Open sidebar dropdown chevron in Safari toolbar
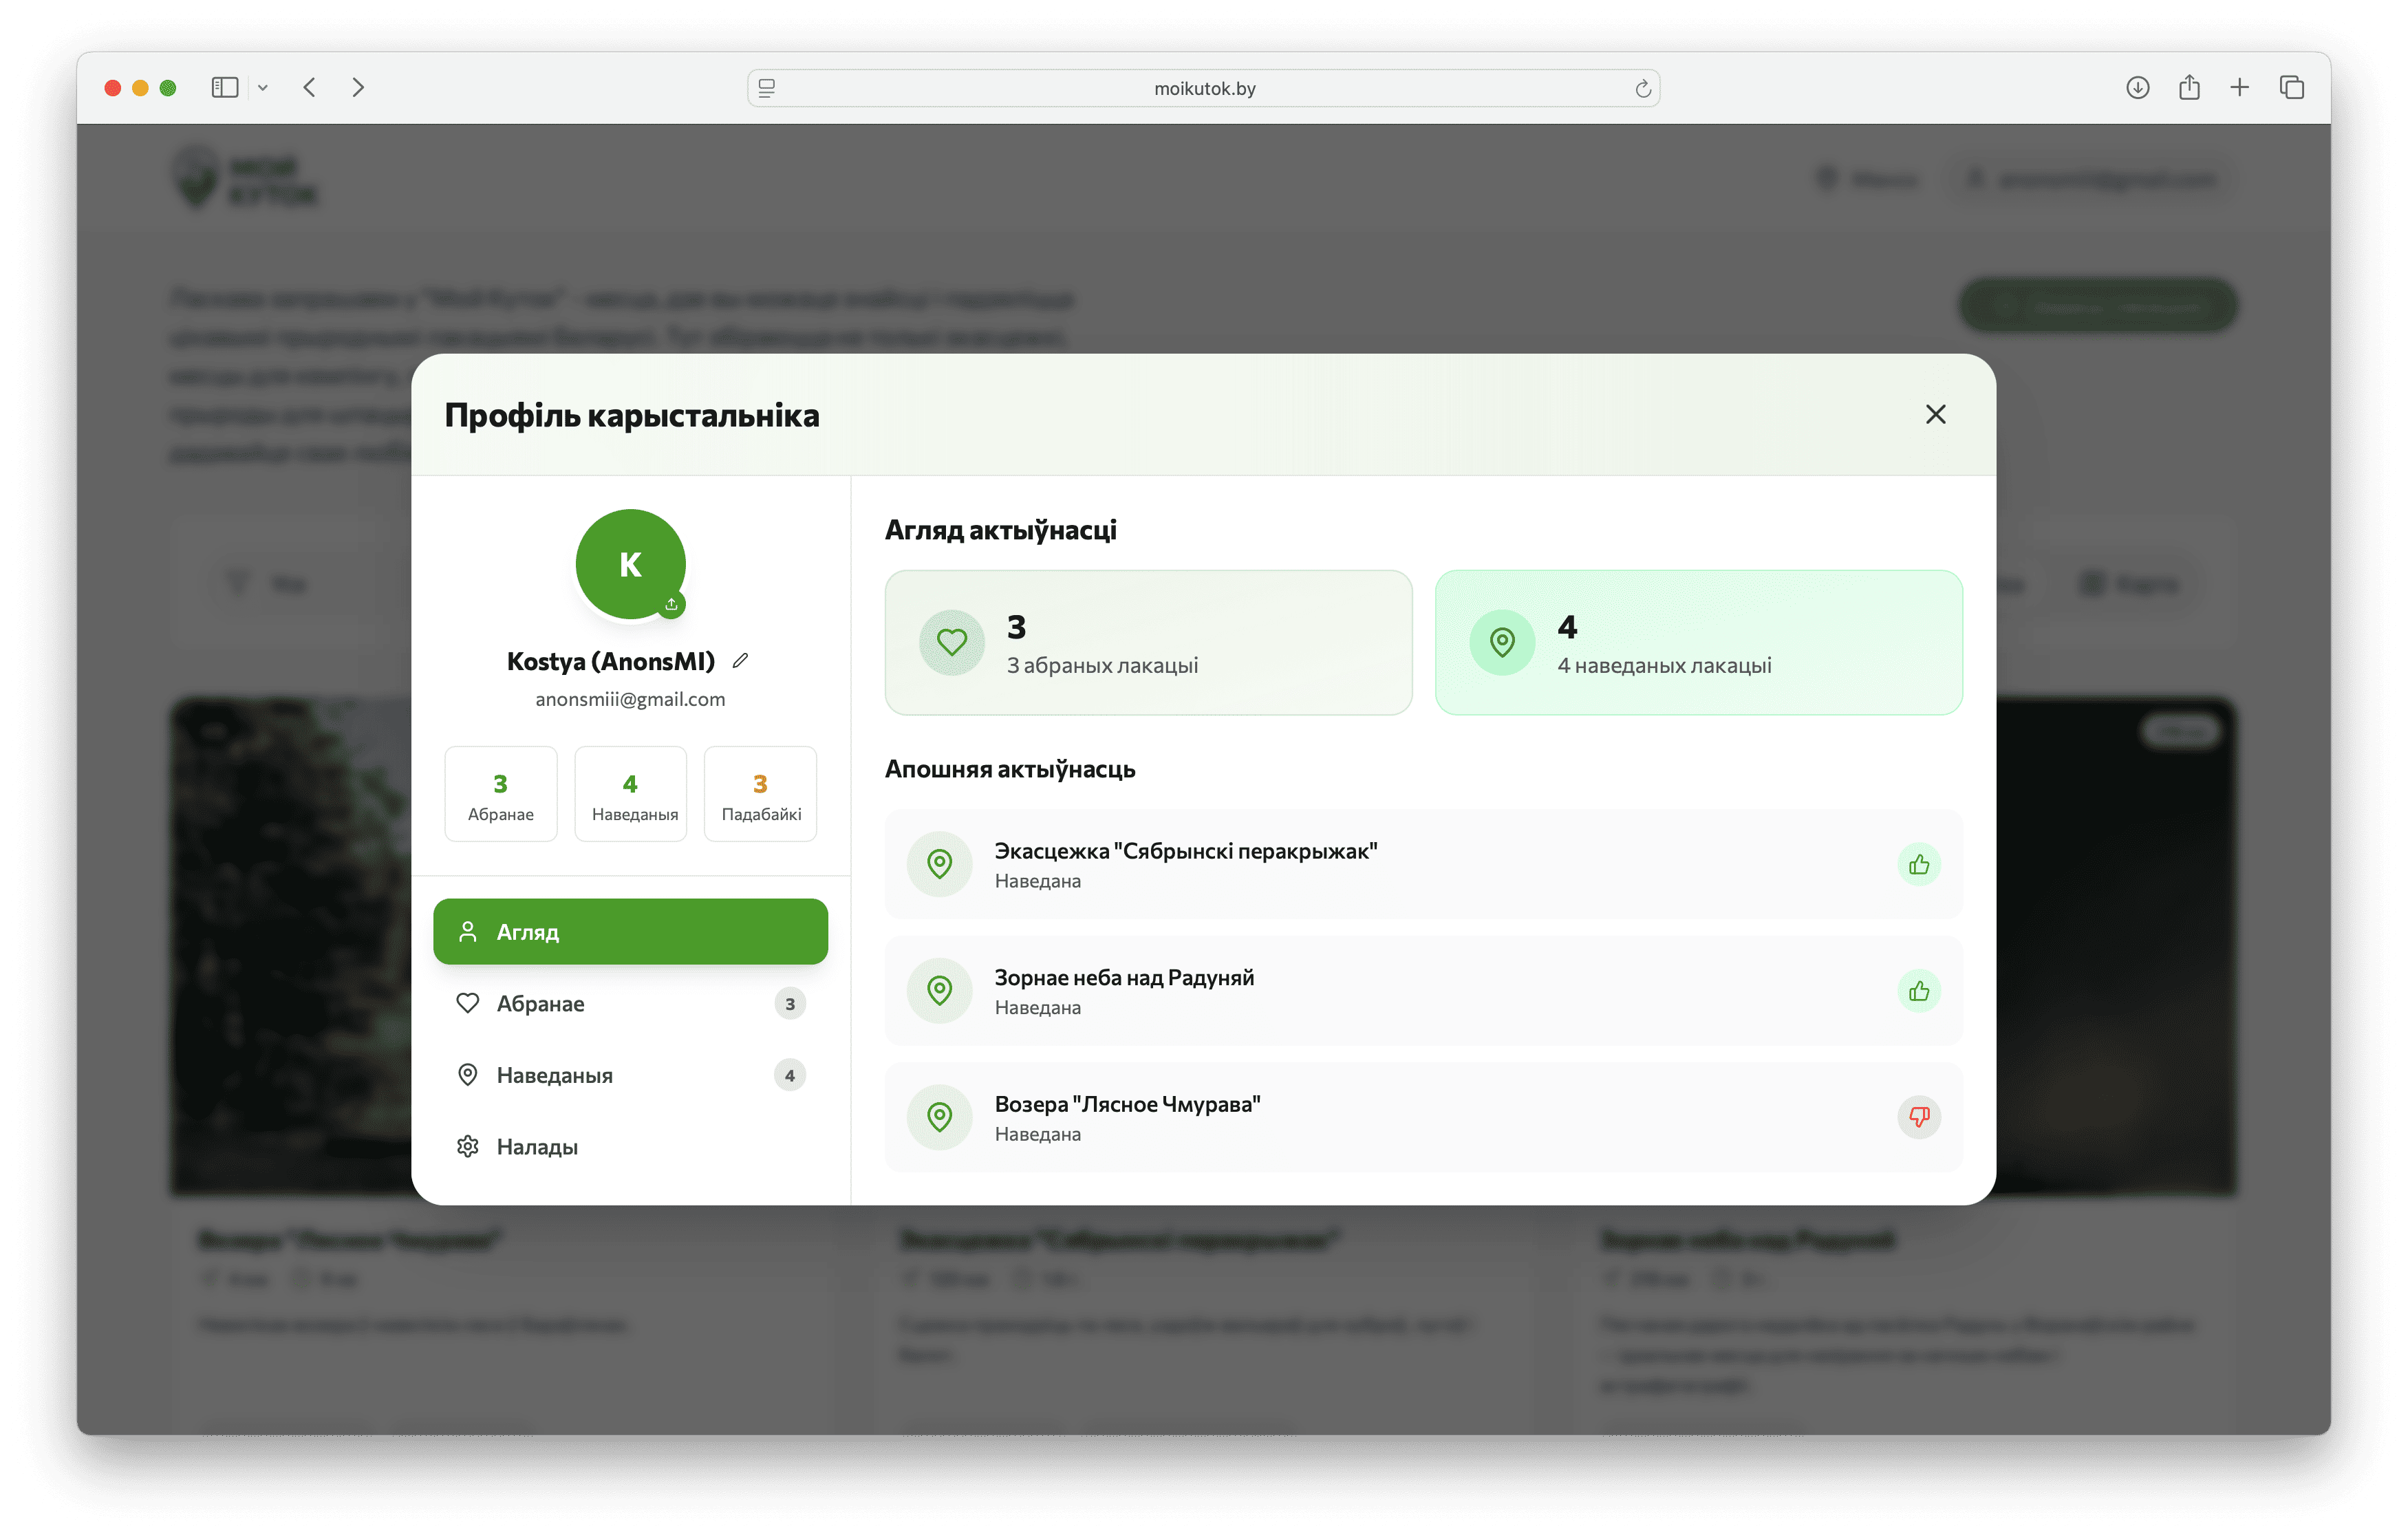2408x1537 pixels. 263,88
